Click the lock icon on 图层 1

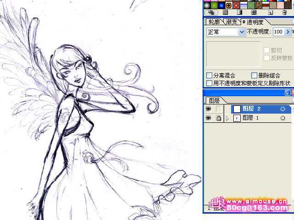click(219, 118)
